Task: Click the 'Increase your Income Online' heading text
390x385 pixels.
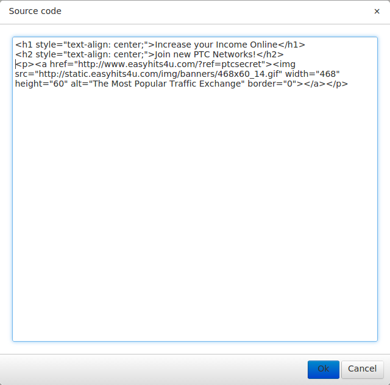Action: pyautogui.click(x=216, y=45)
